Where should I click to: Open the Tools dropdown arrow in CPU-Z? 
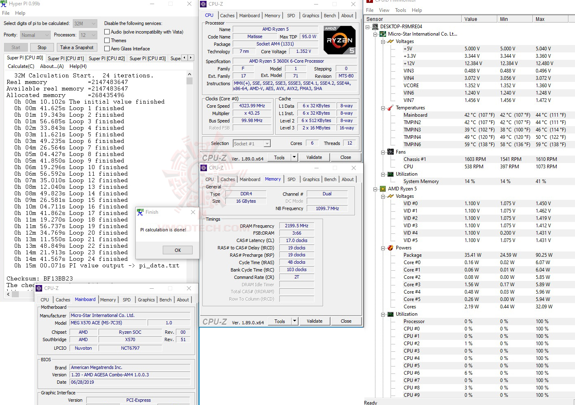coord(294,157)
